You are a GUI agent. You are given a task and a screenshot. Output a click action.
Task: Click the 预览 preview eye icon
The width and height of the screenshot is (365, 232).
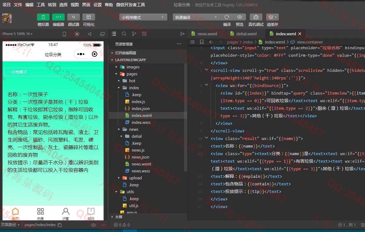point(240,17)
